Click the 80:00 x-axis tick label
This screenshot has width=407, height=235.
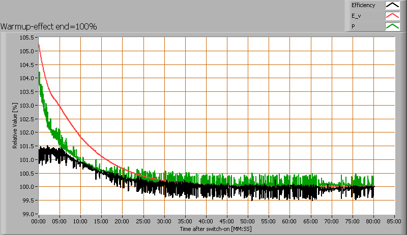tap(374, 221)
